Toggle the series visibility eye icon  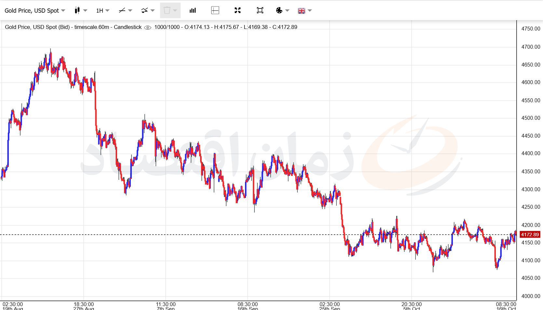click(148, 27)
